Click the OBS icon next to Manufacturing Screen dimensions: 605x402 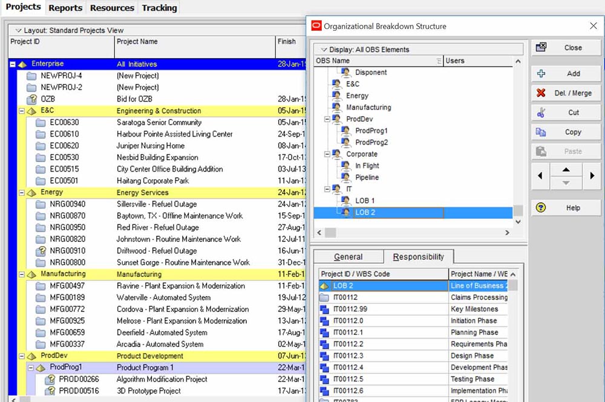pos(337,108)
